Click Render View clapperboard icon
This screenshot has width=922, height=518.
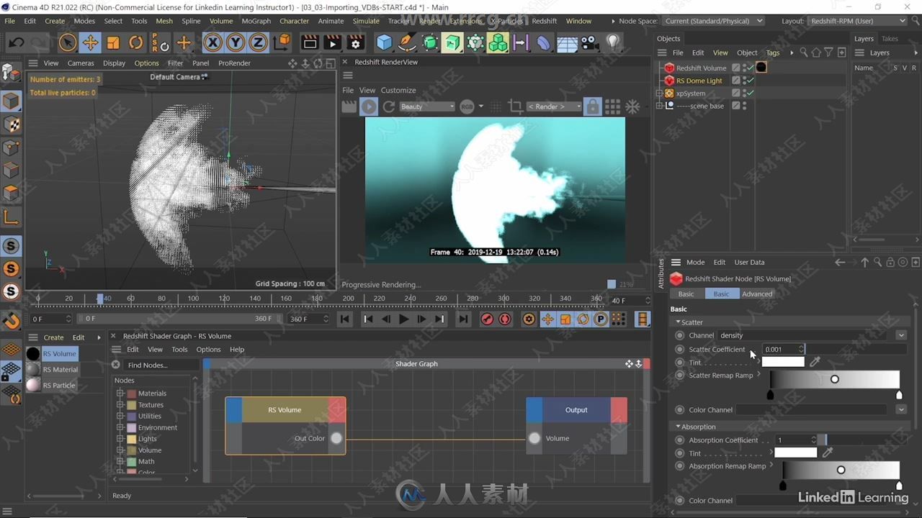pos(310,42)
